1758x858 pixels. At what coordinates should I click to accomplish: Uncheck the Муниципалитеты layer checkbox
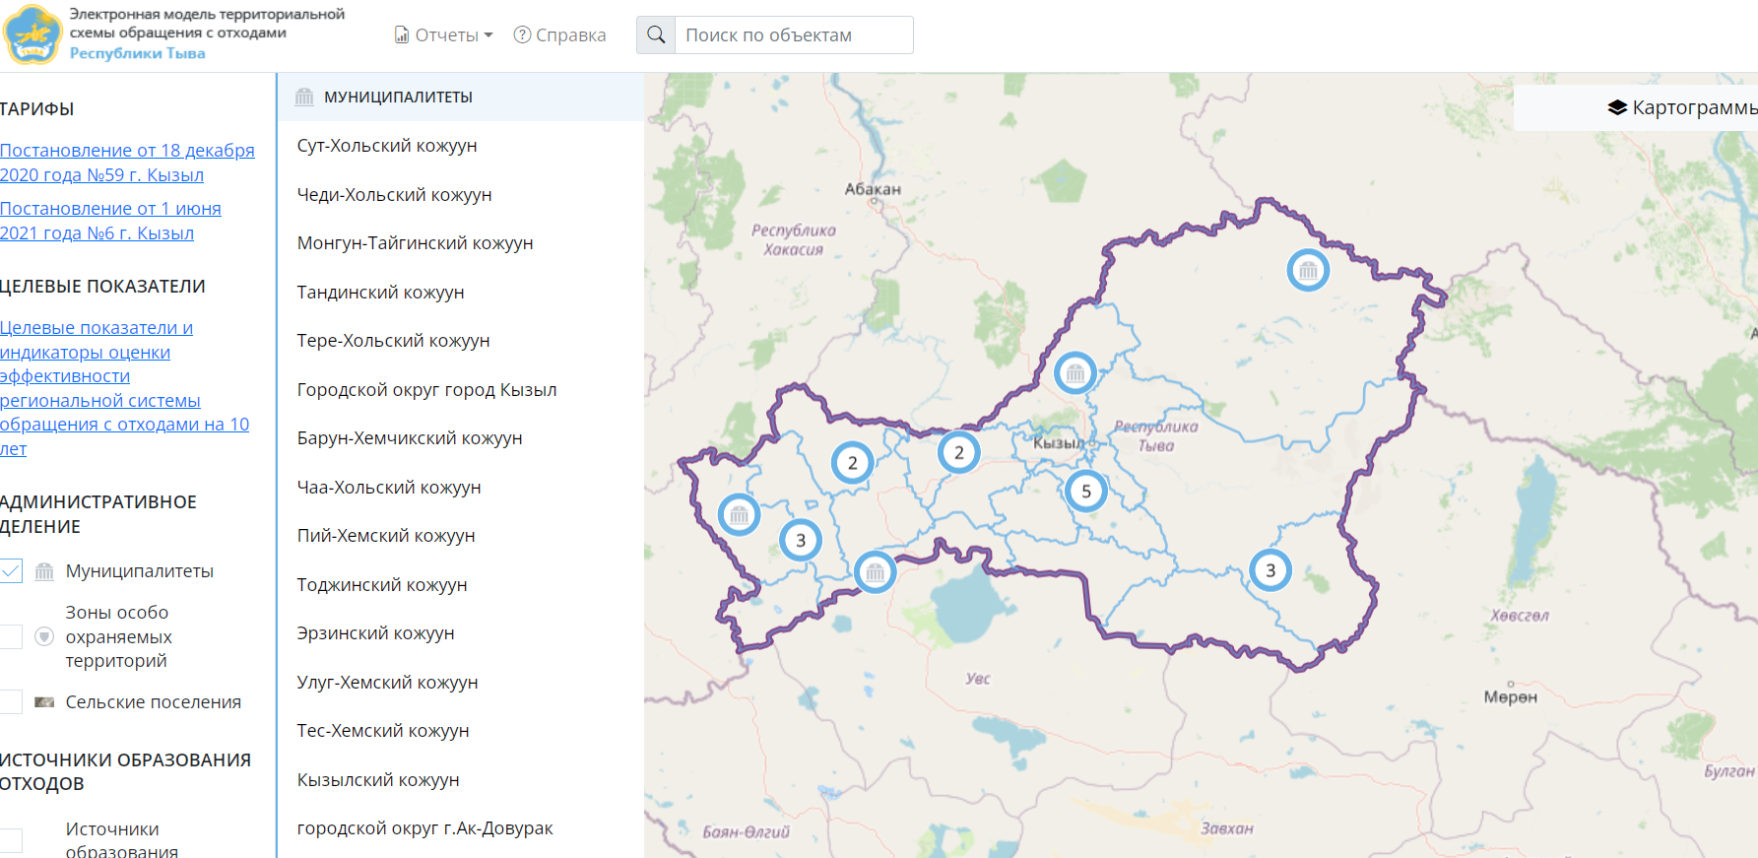coord(11,571)
